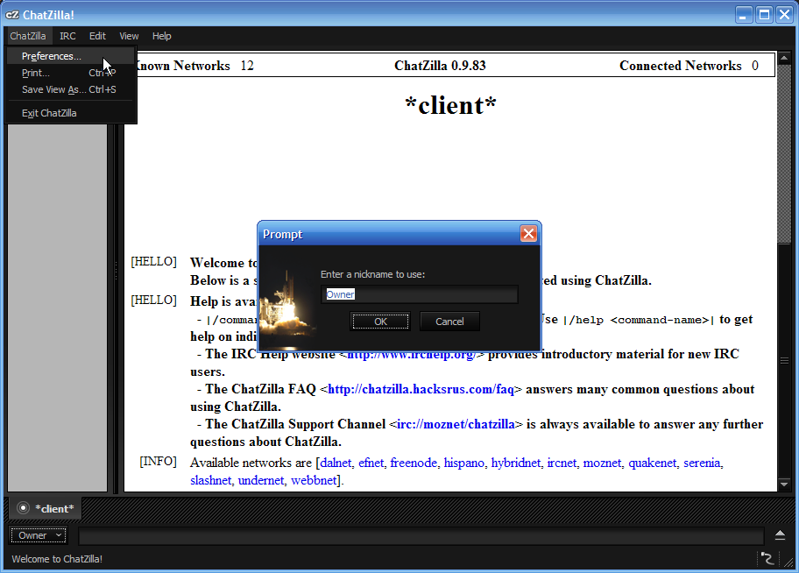Close the Prompt dialog

click(x=528, y=233)
